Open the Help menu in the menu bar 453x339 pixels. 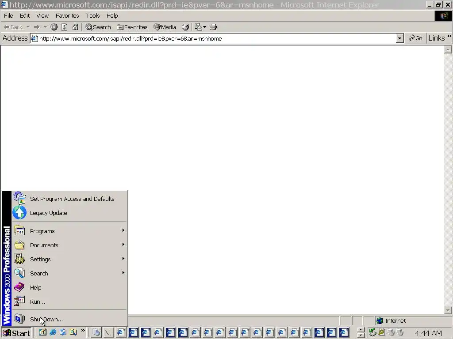112,15
